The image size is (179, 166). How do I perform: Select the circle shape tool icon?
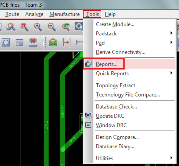[x=6, y=42]
